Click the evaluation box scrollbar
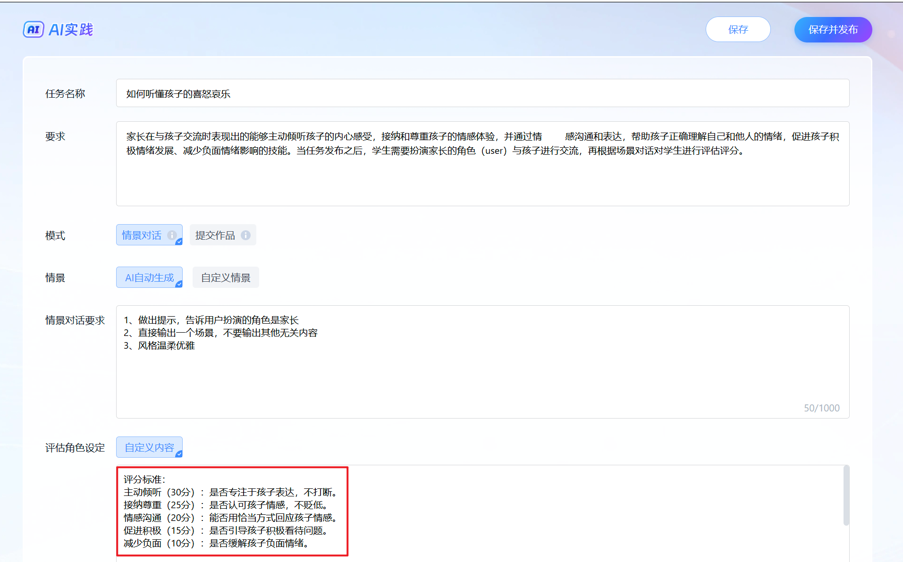 tap(846, 495)
